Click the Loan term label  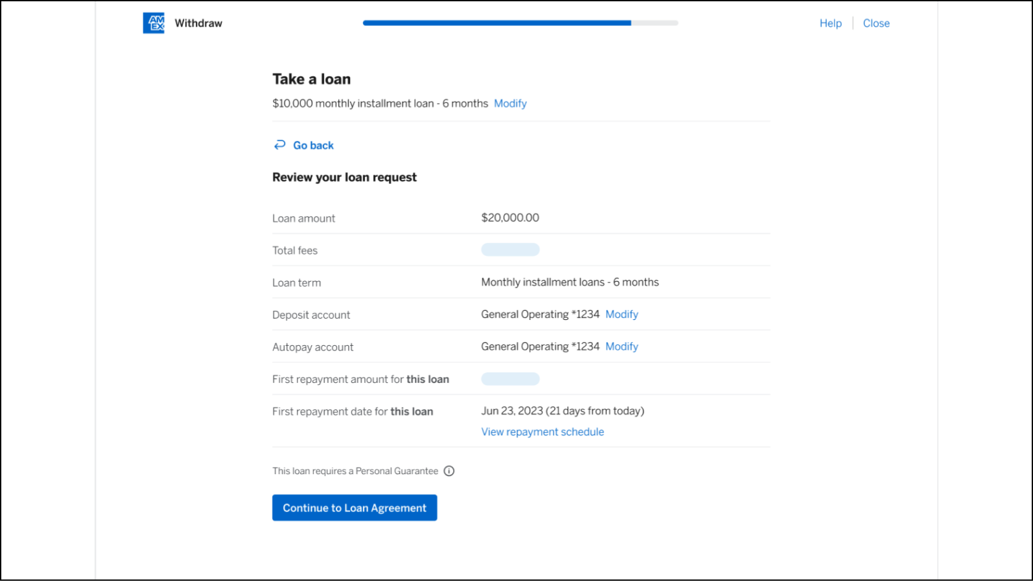tap(296, 283)
